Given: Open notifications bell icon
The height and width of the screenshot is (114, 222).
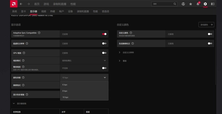Looking at the screenshot, I should click(x=198, y=4).
